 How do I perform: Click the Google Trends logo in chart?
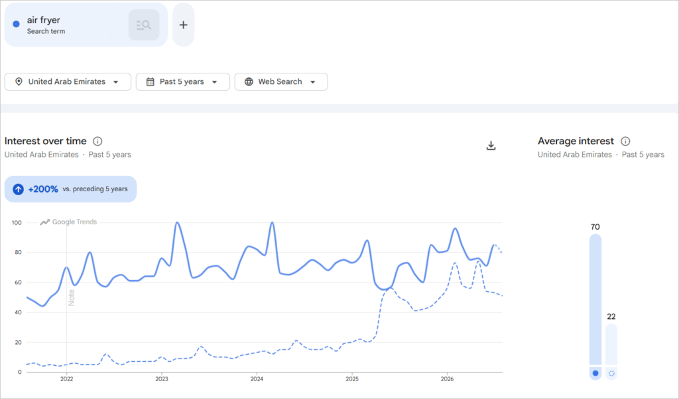(68, 222)
